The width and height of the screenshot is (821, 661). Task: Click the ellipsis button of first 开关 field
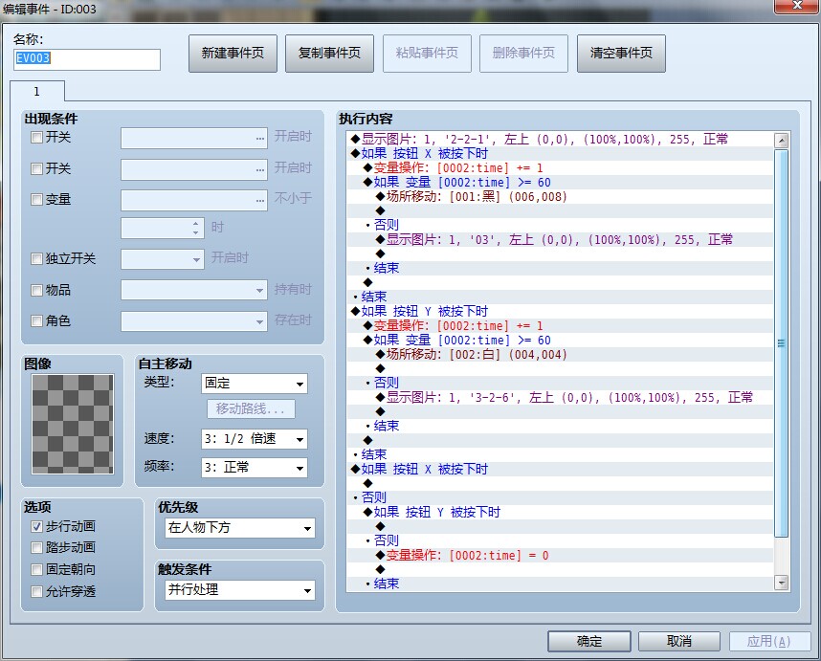pyautogui.click(x=260, y=139)
